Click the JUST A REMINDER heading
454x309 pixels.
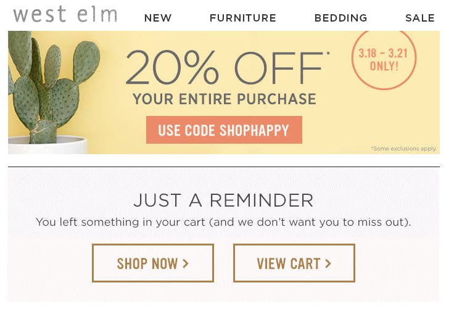coord(223,200)
